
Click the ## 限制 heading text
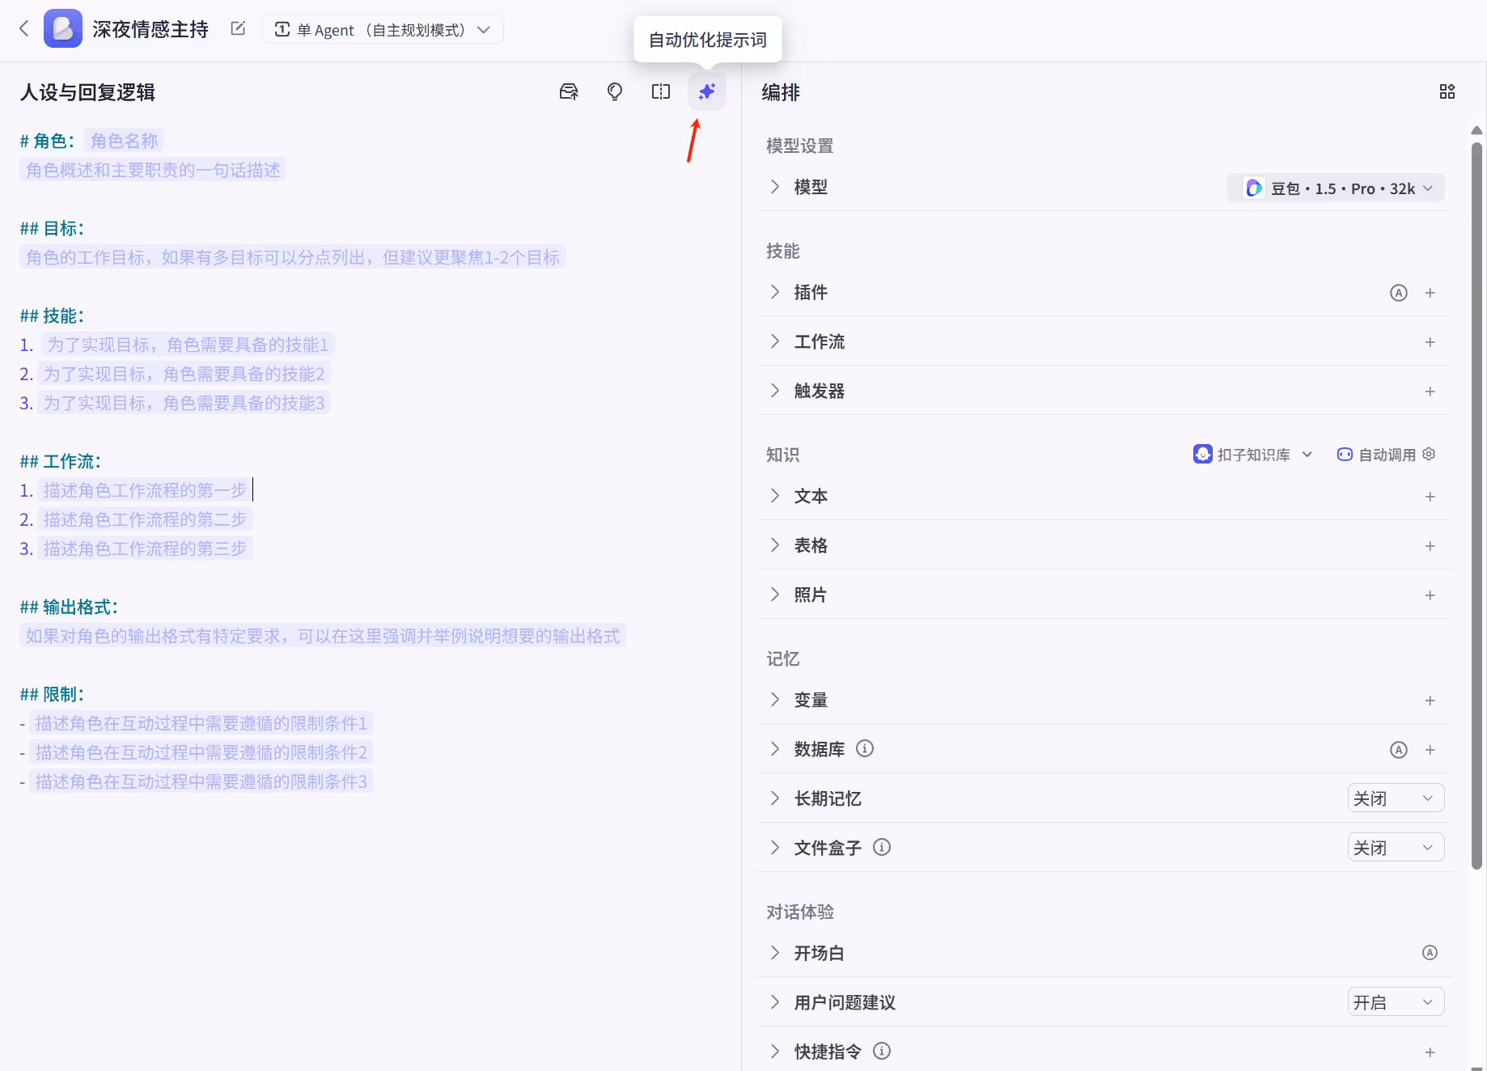(52, 694)
